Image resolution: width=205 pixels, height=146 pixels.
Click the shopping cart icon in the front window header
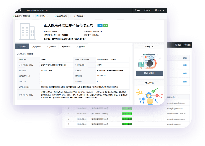136,10
